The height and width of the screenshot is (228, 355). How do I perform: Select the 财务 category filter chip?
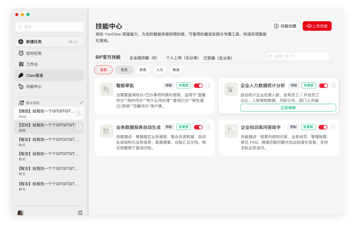[143, 70]
